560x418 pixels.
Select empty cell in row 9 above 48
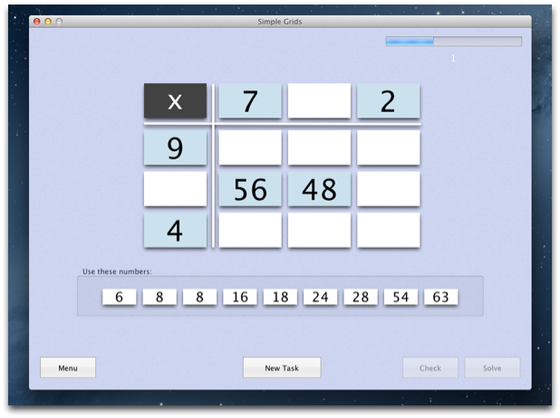click(319, 147)
